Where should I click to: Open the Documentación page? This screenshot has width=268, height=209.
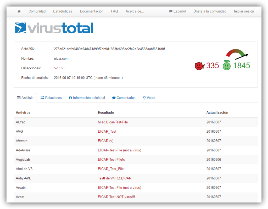[92, 11]
